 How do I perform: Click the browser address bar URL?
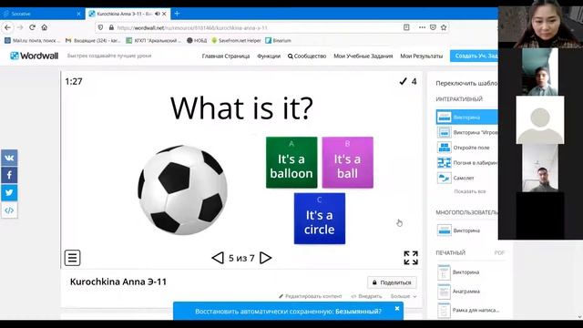coord(192,28)
